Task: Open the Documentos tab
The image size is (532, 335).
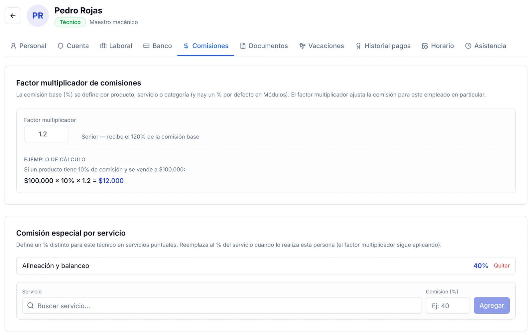Action: pyautogui.click(x=264, y=46)
